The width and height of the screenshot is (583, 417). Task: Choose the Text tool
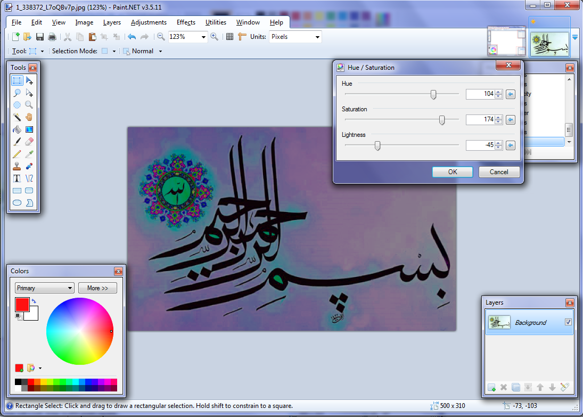point(17,178)
